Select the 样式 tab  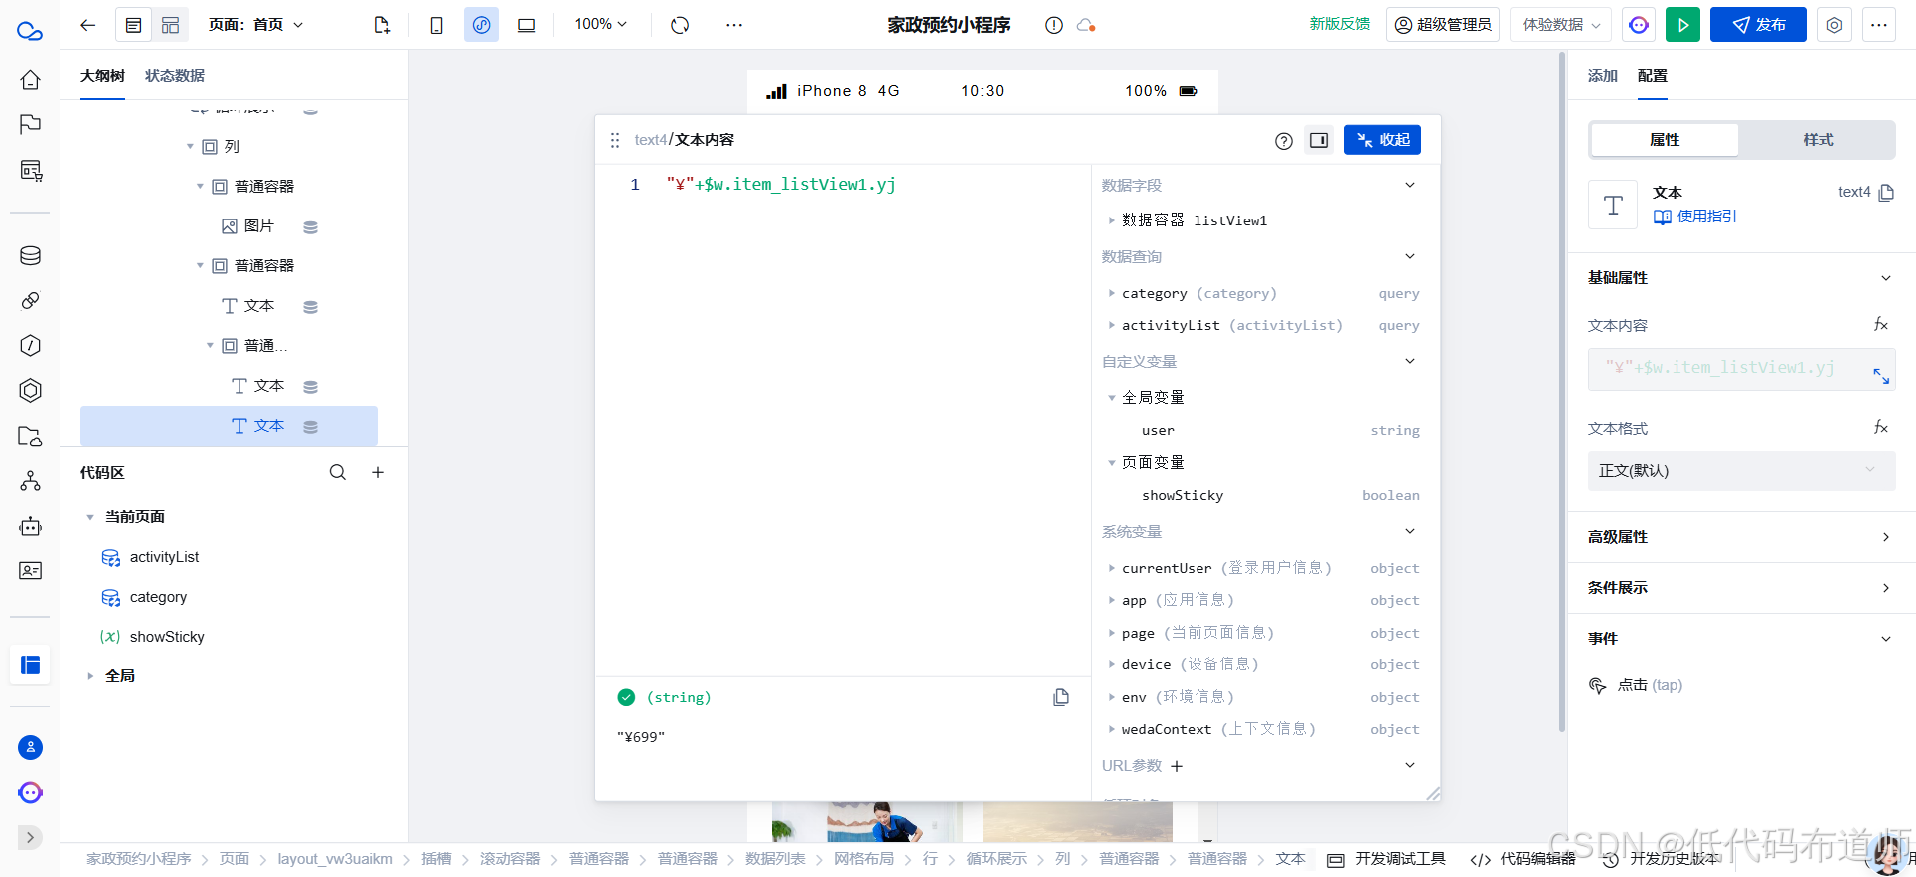point(1817,140)
